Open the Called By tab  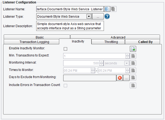point(143,42)
